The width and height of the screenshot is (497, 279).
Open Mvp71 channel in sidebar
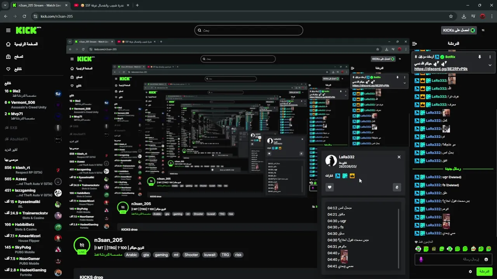pyautogui.click(x=33, y=116)
